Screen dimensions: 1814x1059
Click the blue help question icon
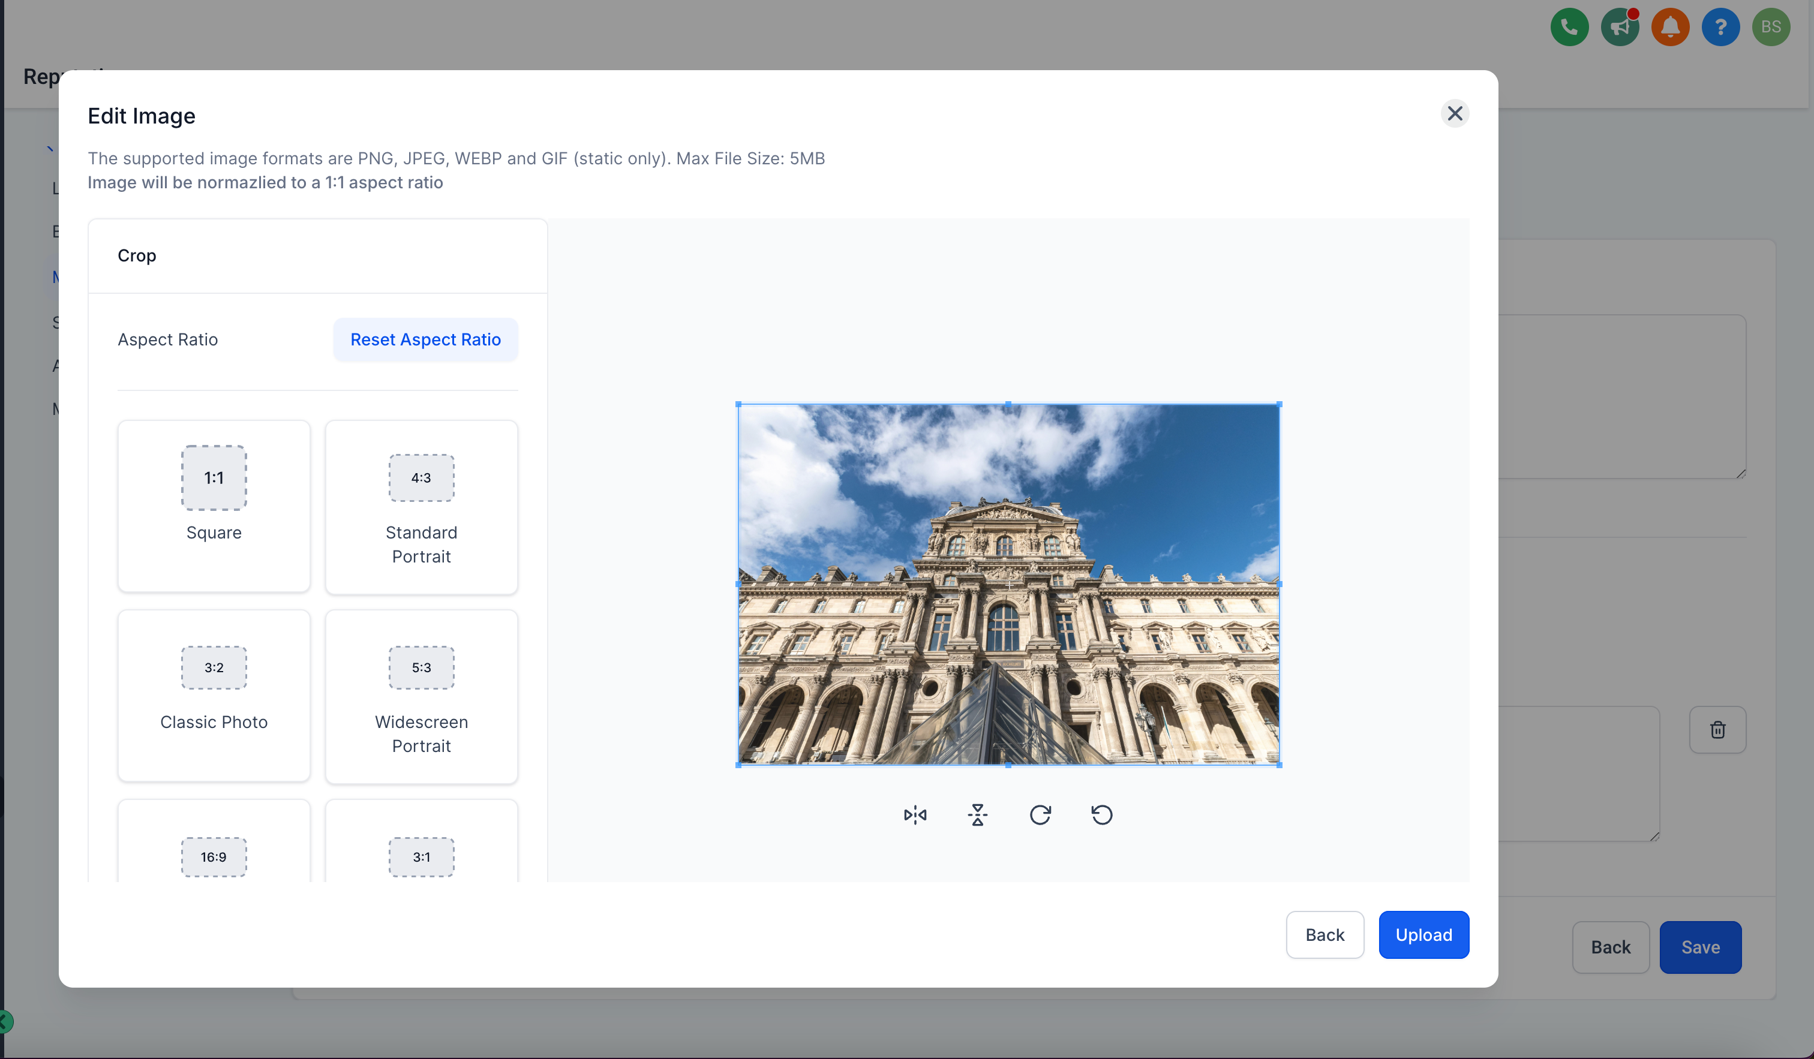point(1720,26)
